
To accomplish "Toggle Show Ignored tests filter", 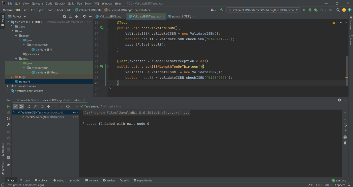I will 21,106.
